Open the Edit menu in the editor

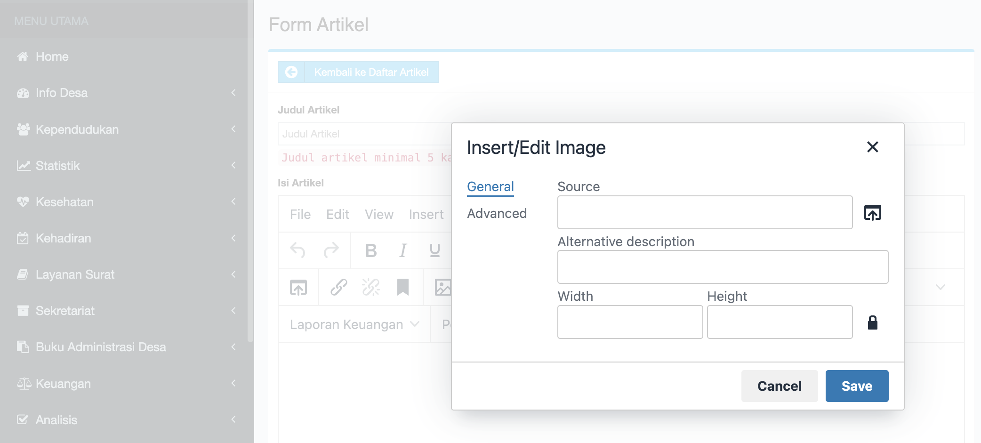pos(337,214)
